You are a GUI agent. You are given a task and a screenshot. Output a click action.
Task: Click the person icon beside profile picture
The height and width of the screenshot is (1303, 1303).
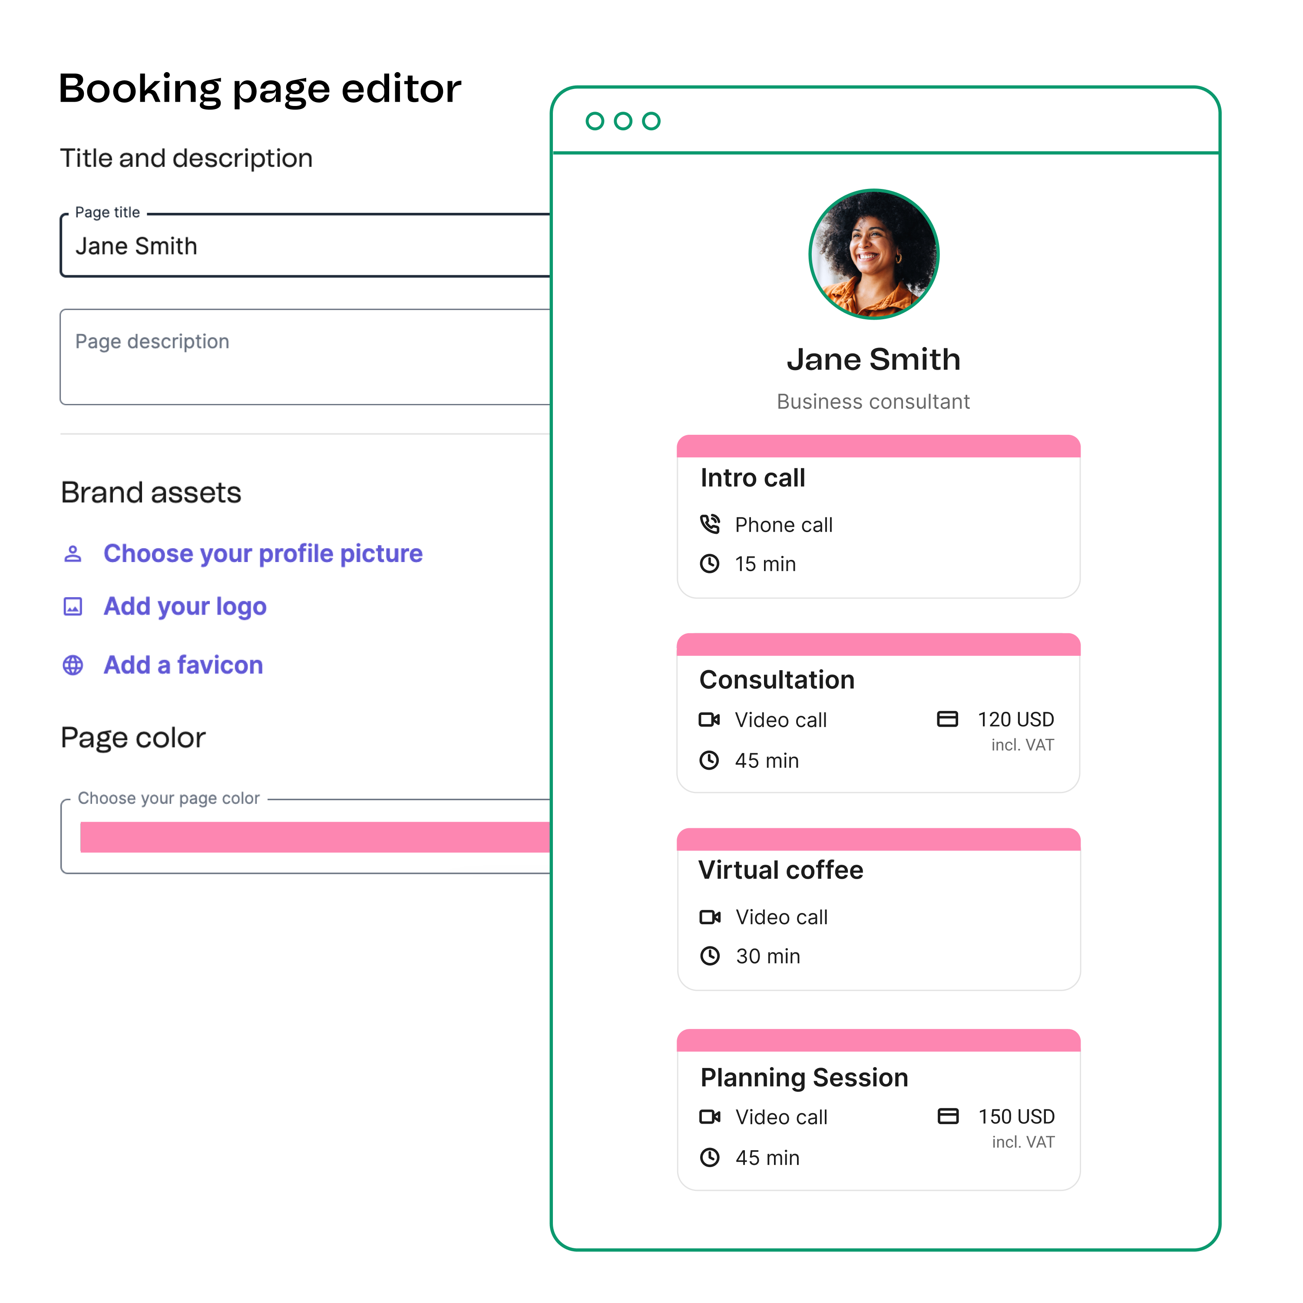click(73, 554)
